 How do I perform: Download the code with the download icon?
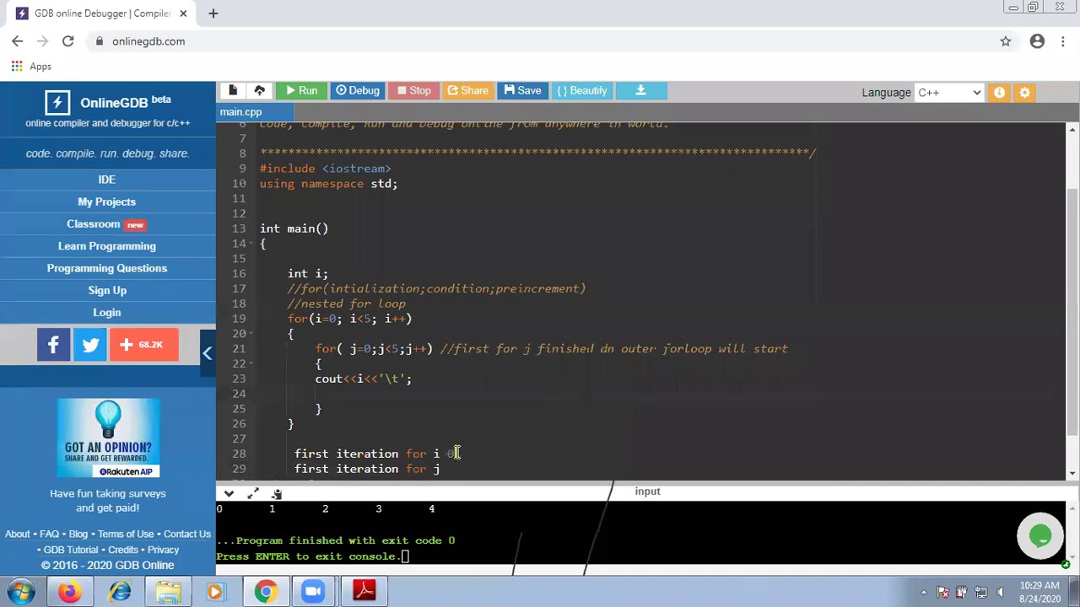[x=640, y=90]
